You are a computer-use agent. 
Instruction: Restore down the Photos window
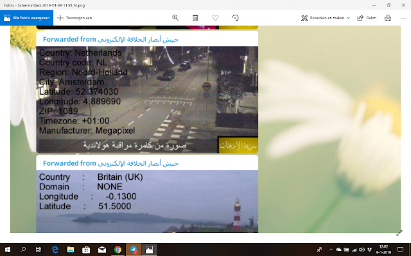389,5
